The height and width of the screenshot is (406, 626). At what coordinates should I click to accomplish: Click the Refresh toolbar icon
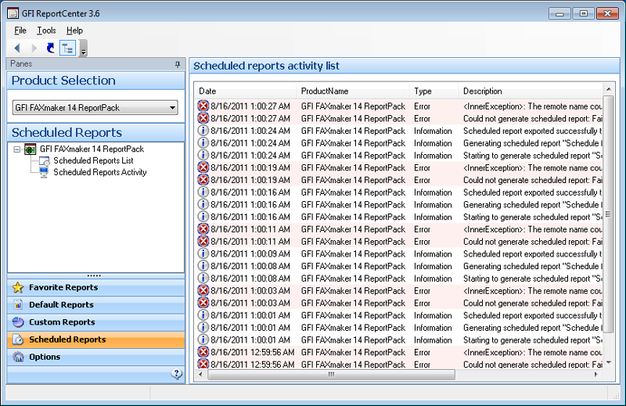(51, 49)
